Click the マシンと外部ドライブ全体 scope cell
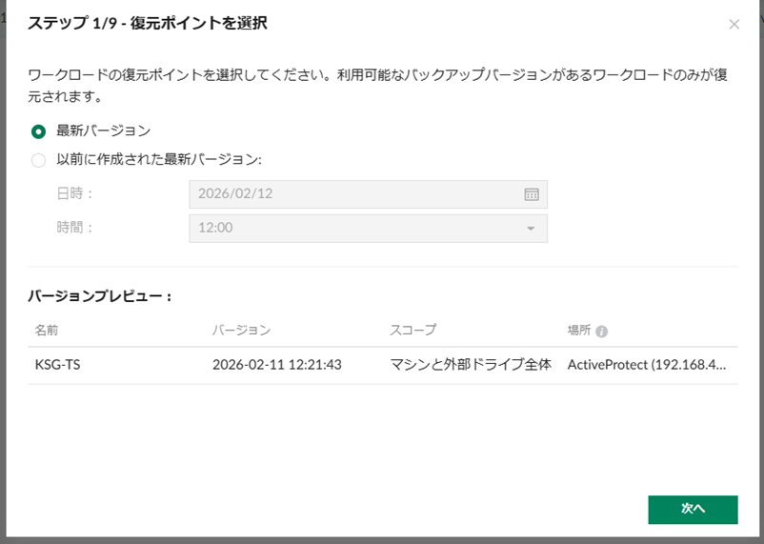This screenshot has height=544, width=764. pyautogui.click(x=471, y=364)
